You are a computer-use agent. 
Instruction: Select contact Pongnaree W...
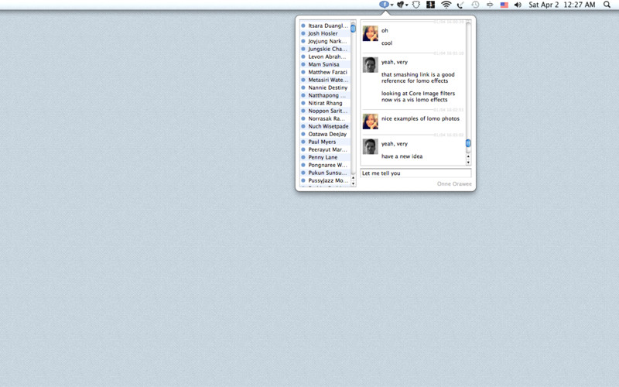tap(325, 165)
